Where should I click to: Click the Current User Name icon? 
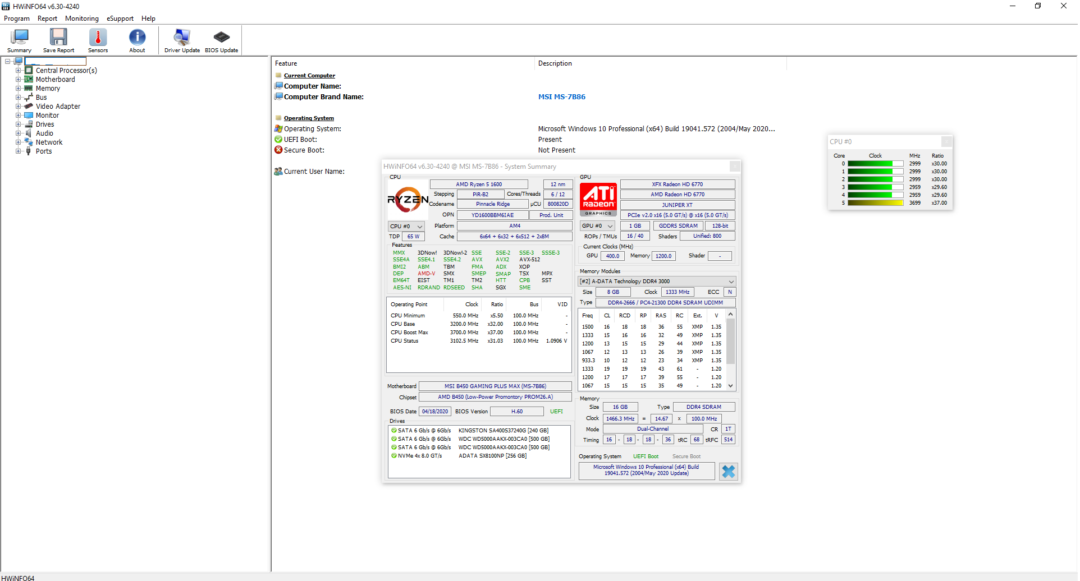click(x=278, y=172)
